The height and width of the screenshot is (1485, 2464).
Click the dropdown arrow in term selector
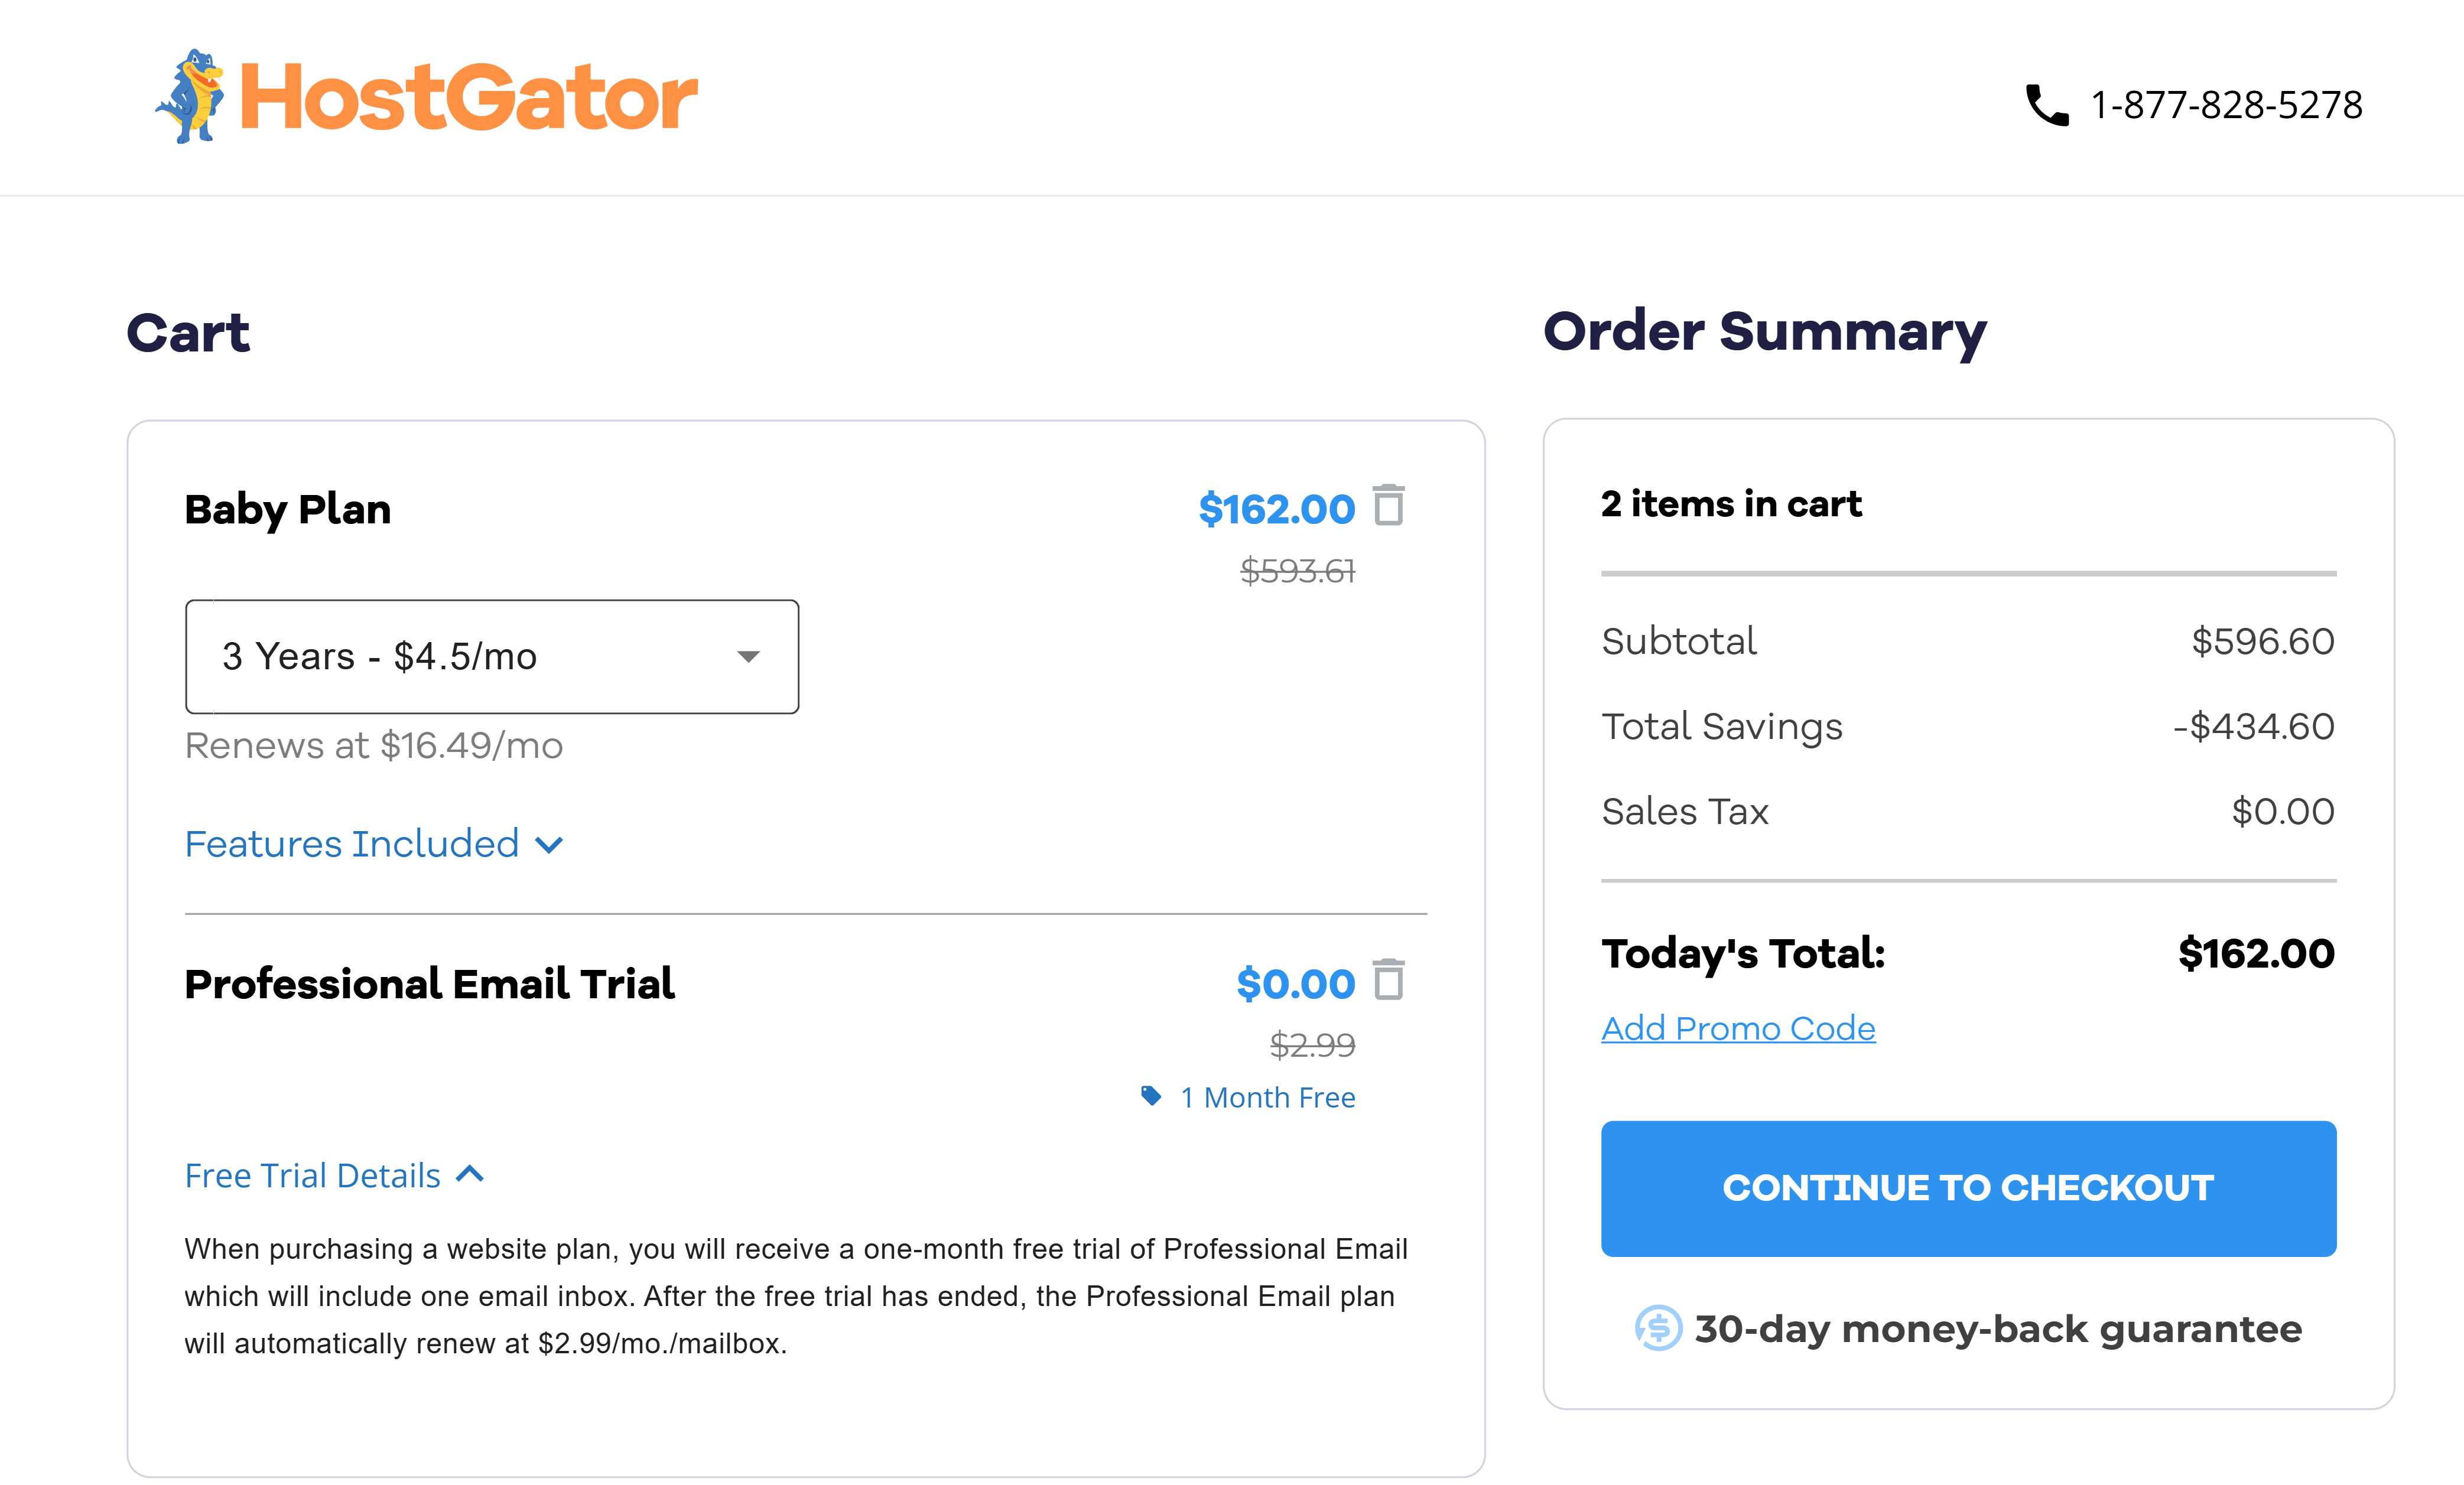[748, 657]
